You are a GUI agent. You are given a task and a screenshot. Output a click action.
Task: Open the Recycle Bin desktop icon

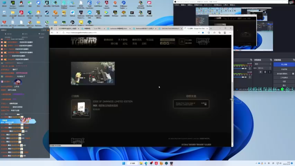point(4,13)
